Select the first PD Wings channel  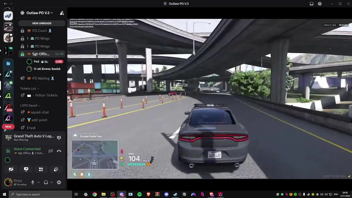[x=42, y=38]
